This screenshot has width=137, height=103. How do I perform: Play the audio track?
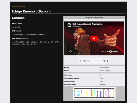pos(81,61)
